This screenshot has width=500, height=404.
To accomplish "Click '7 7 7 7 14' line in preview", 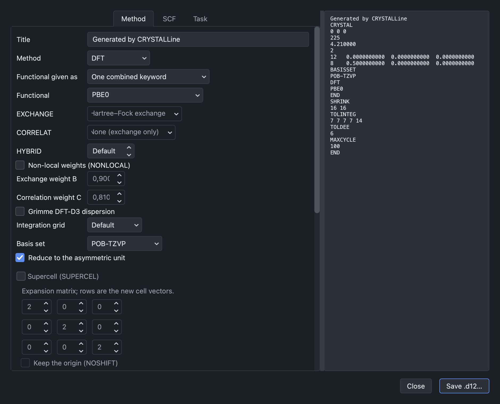I will pyautogui.click(x=346, y=121).
